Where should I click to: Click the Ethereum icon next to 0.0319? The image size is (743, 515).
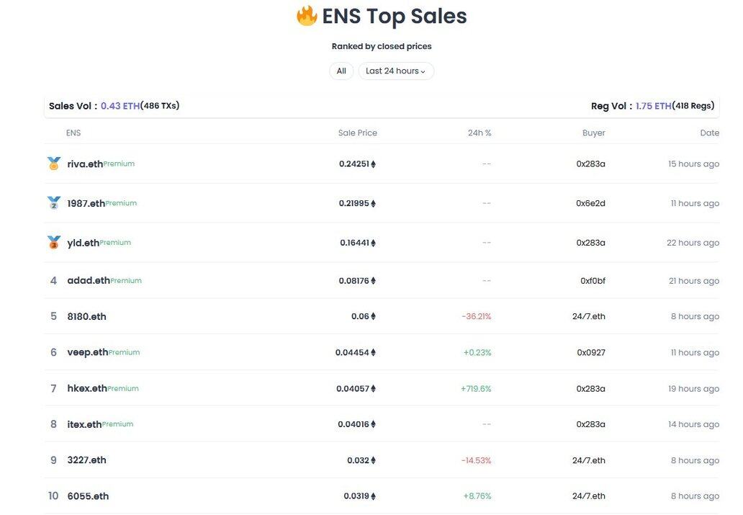374,496
